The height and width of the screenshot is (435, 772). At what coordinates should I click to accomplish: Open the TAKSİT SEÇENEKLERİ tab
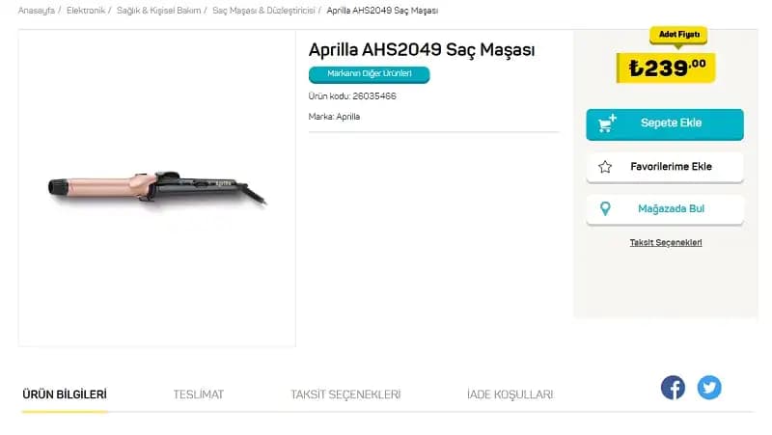(x=345, y=394)
